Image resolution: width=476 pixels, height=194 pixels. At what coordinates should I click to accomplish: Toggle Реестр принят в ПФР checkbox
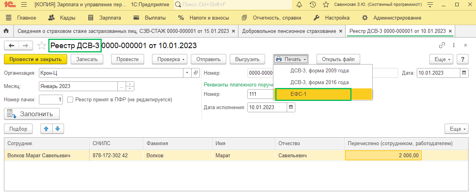pyautogui.click(x=70, y=100)
